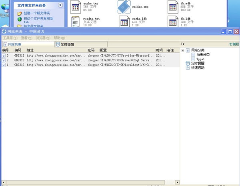Open the 工具箱 menu
Image resolution: width=240 pixels, height=186 pixels.
coord(10,38)
